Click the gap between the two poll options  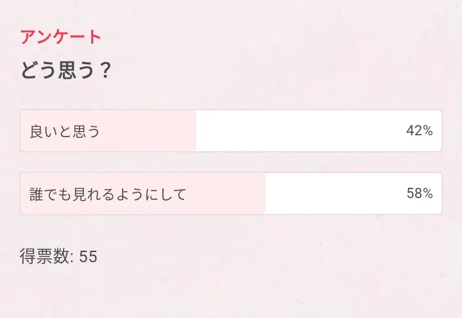click(x=230, y=162)
